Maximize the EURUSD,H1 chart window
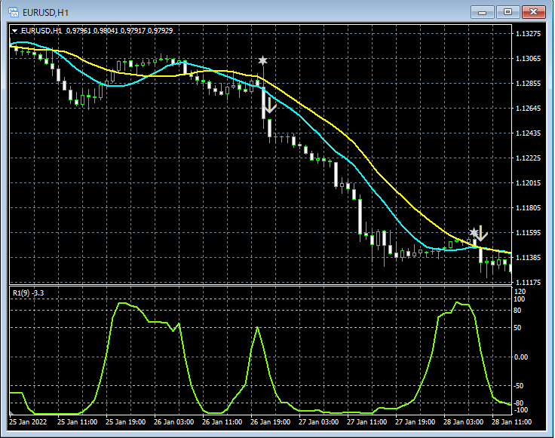This screenshot has width=555, height=438. [507, 12]
